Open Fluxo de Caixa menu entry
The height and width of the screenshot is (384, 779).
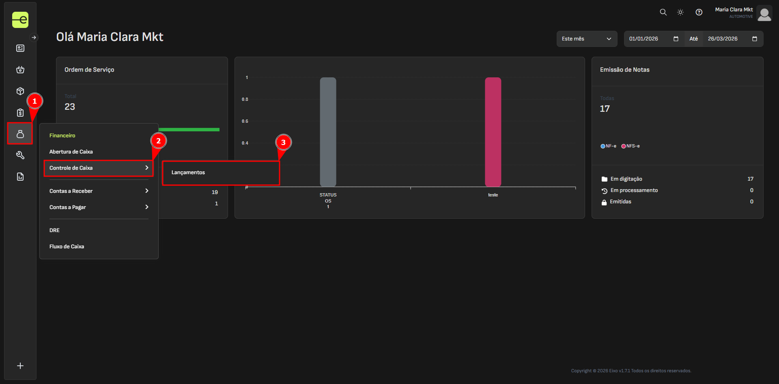tap(67, 247)
